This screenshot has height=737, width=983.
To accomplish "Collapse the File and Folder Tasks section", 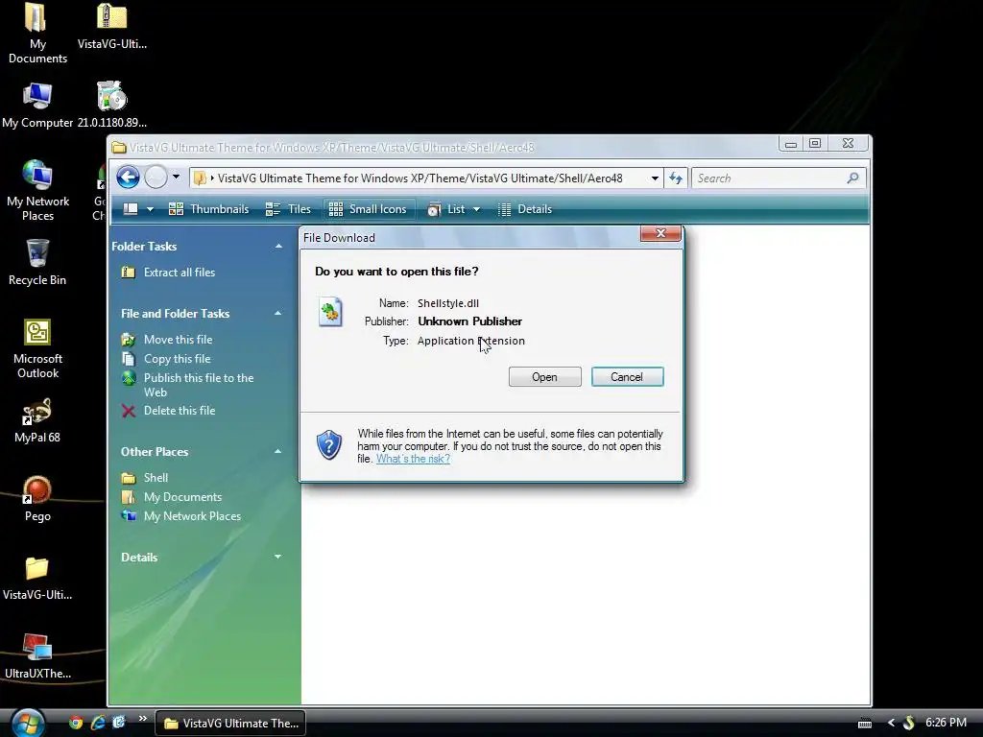I will click(277, 314).
